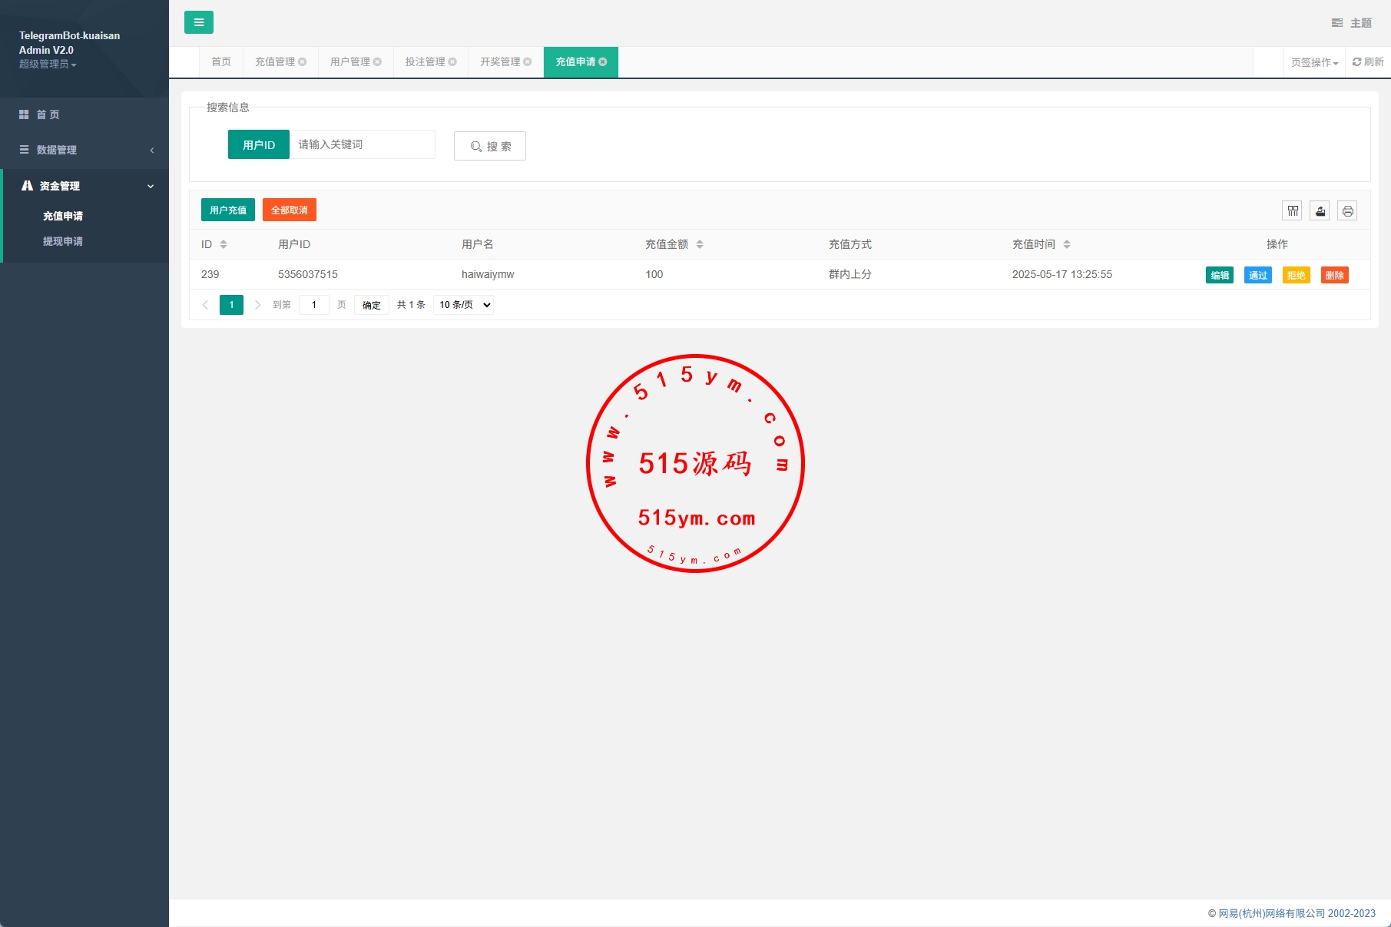Viewport: 1391px width, 927px height.
Task: Sort table by 充值金额 column arrows
Action: click(x=700, y=244)
